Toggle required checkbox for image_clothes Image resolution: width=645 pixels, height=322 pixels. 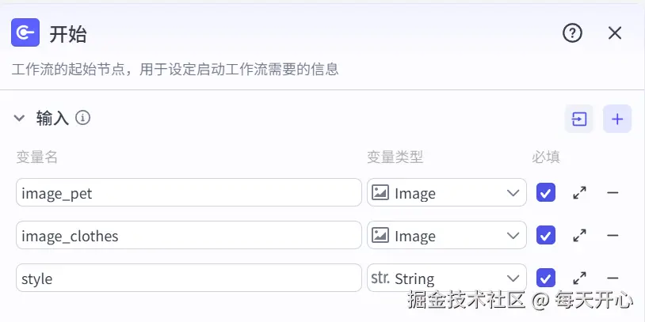[x=546, y=235]
